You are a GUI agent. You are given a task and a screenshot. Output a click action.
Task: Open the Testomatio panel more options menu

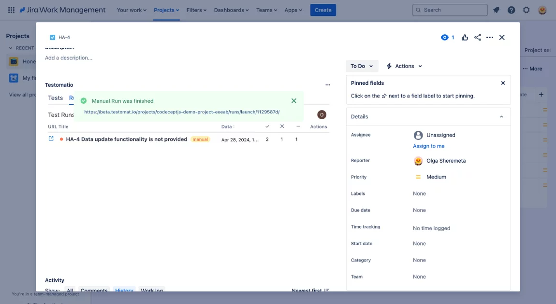pos(328,85)
